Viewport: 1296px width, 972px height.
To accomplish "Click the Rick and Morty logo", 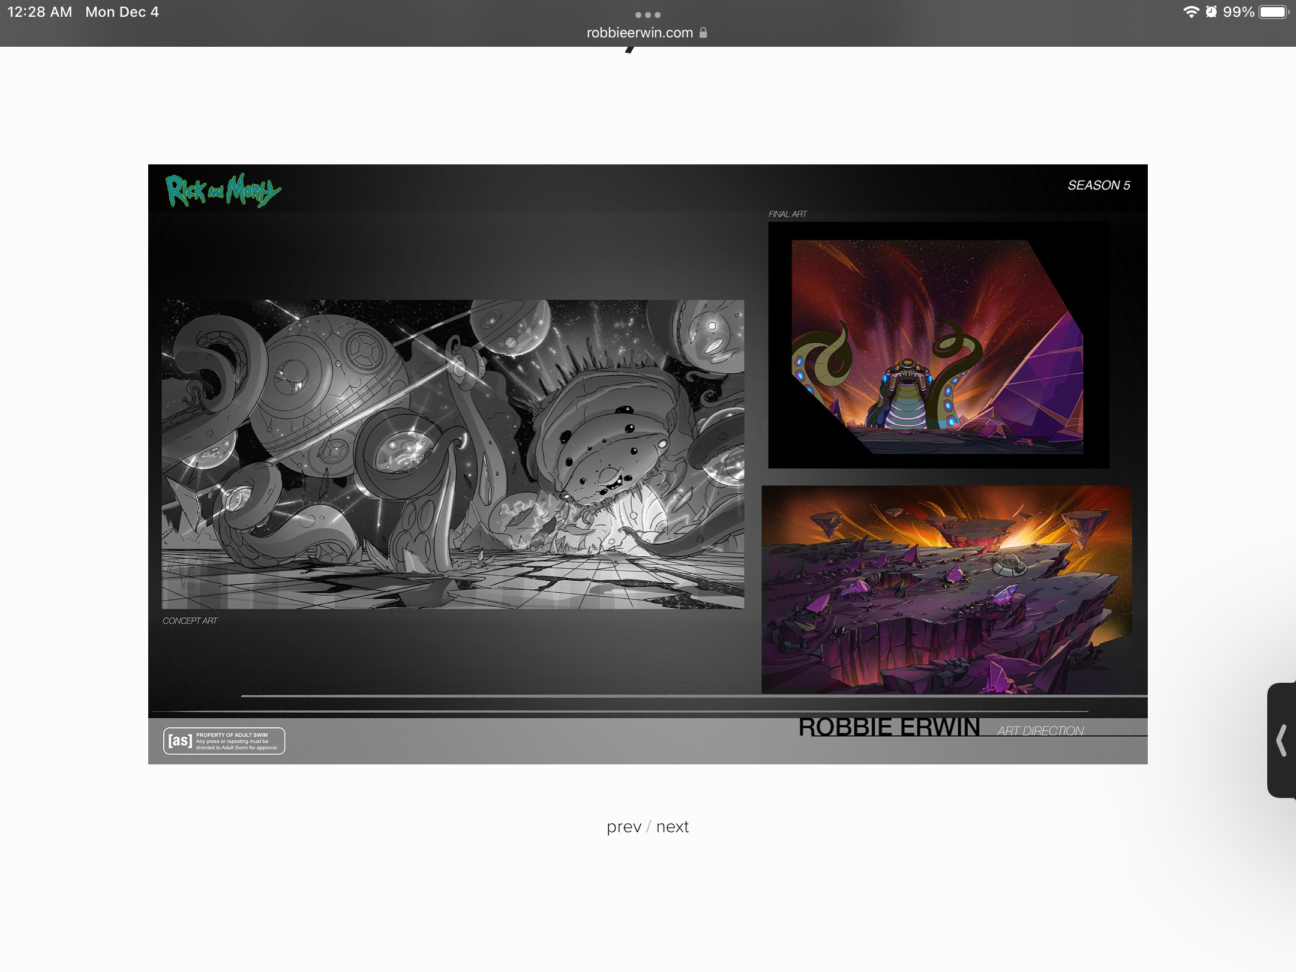I will tap(223, 190).
